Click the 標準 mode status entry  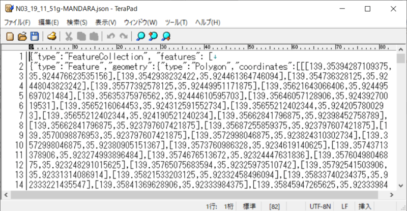[249, 206]
